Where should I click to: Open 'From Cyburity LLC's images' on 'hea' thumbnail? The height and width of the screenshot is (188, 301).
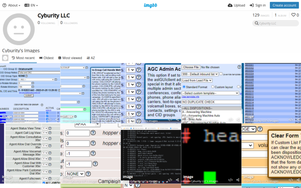point(201,181)
